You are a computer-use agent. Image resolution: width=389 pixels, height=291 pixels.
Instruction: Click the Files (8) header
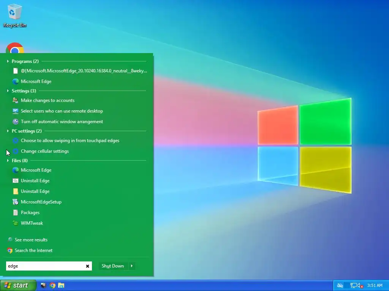[x=20, y=161]
